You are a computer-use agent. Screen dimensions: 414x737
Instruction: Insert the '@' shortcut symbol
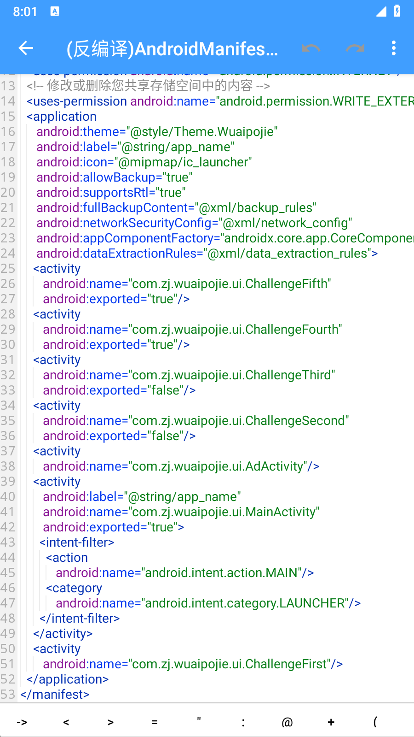point(287,722)
